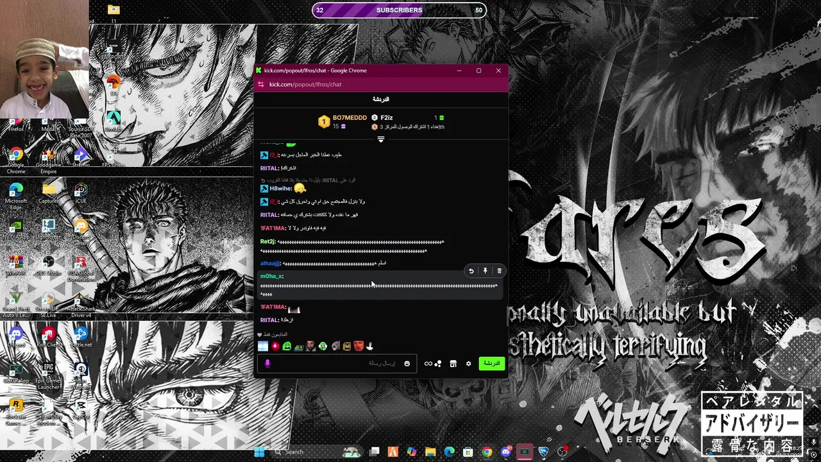Image resolution: width=821 pixels, height=462 pixels.
Task: Click site info icon beside kick.com URL
Action: [261, 84]
